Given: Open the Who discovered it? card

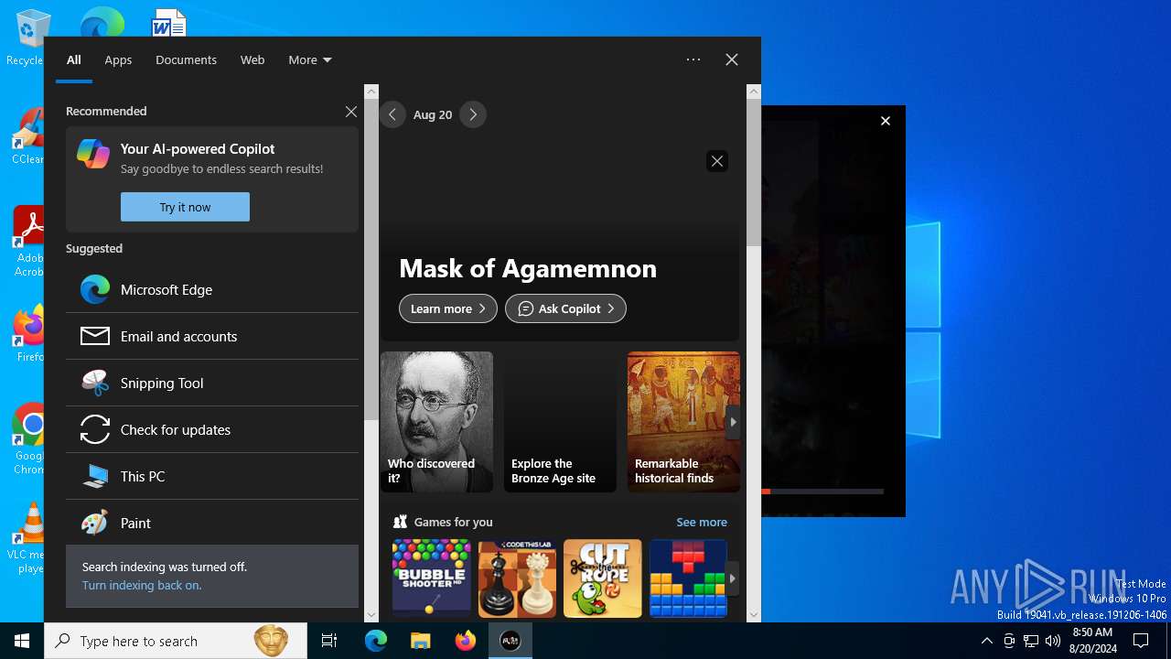Looking at the screenshot, I should 436,422.
